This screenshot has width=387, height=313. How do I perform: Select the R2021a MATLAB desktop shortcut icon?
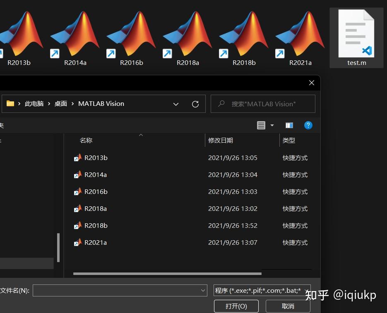coord(300,34)
